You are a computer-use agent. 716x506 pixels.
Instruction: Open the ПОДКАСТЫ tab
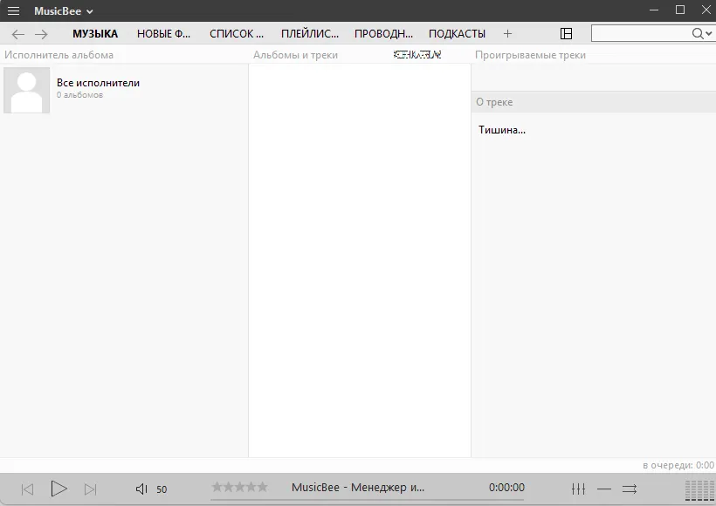457,34
